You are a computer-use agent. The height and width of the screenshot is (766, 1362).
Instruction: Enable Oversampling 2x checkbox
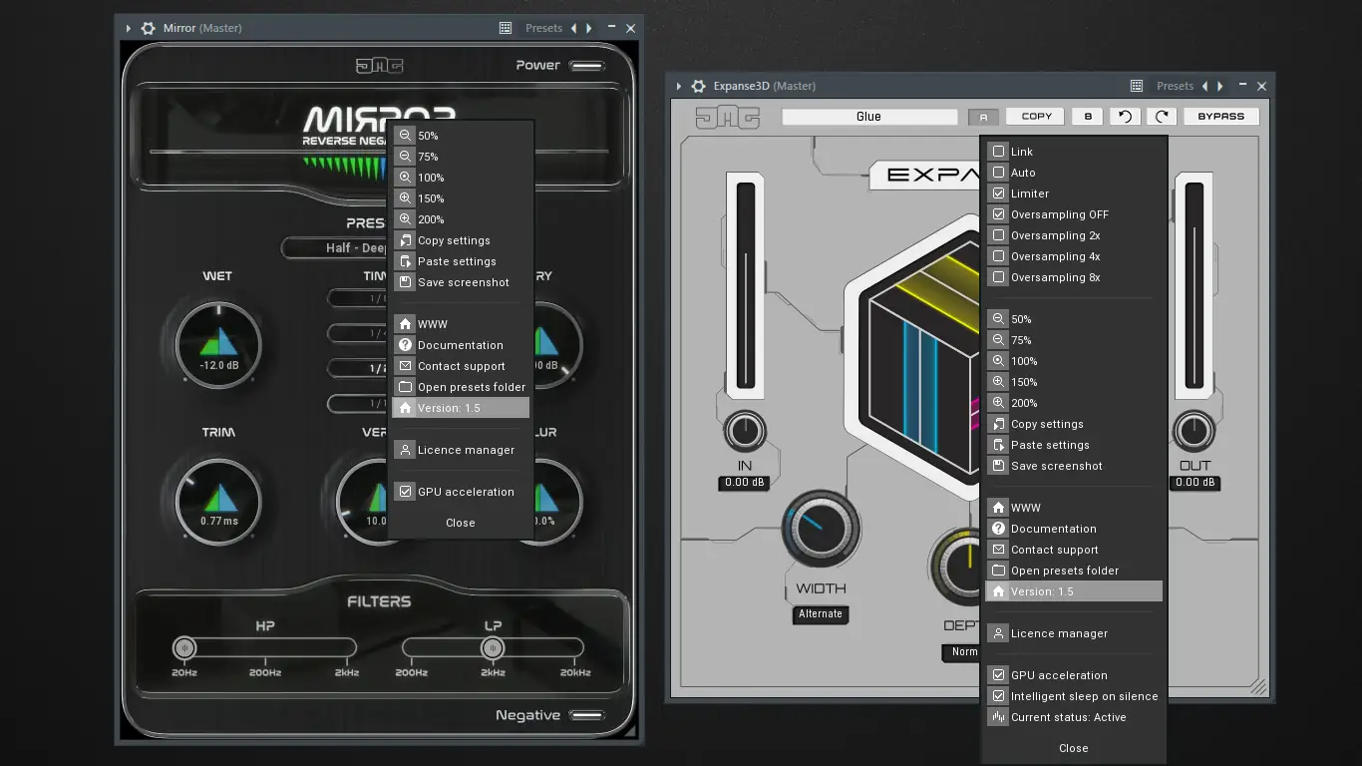coord(998,235)
